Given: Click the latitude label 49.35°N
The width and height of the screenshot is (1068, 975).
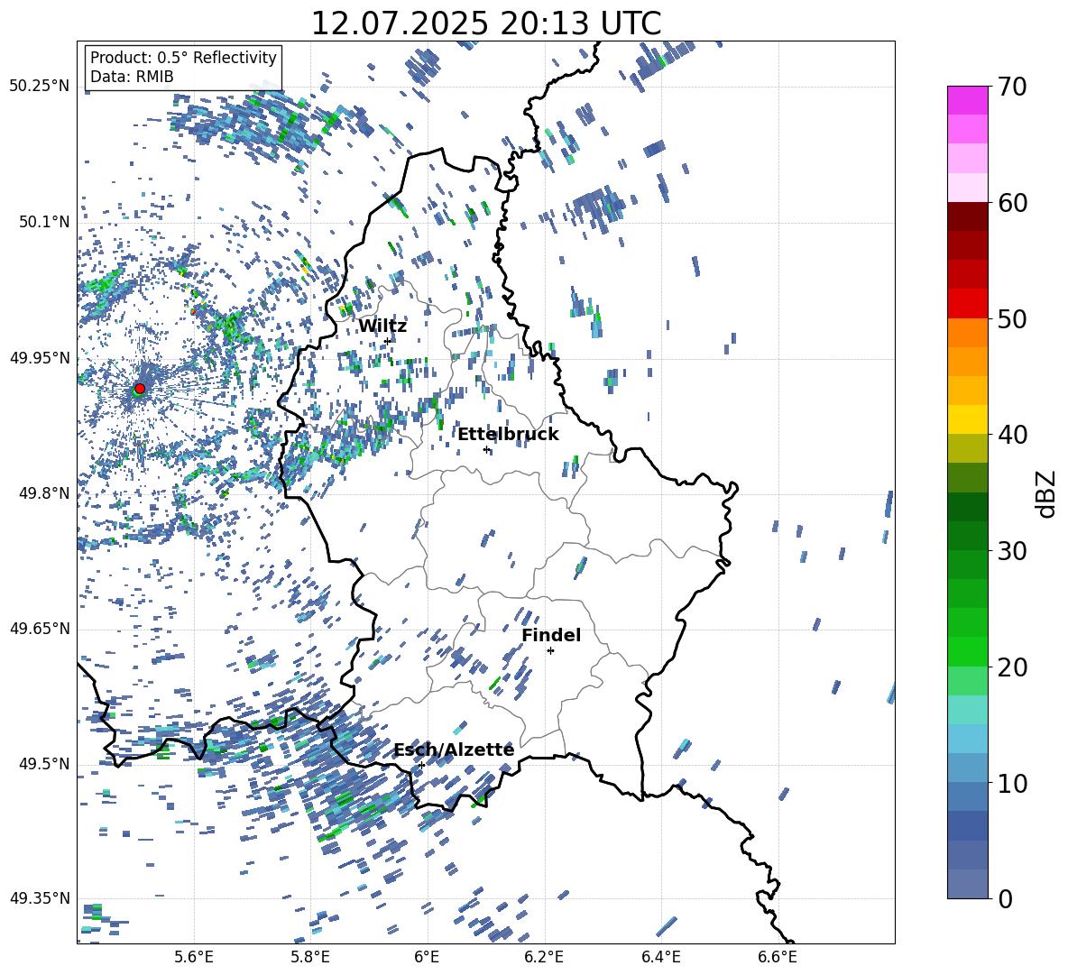Looking at the screenshot, I should click(40, 898).
